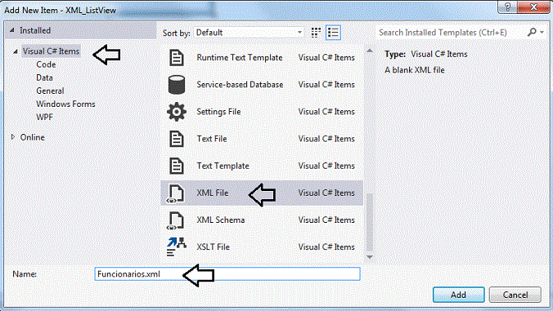Click the template list scroll up arrow

coord(370,51)
